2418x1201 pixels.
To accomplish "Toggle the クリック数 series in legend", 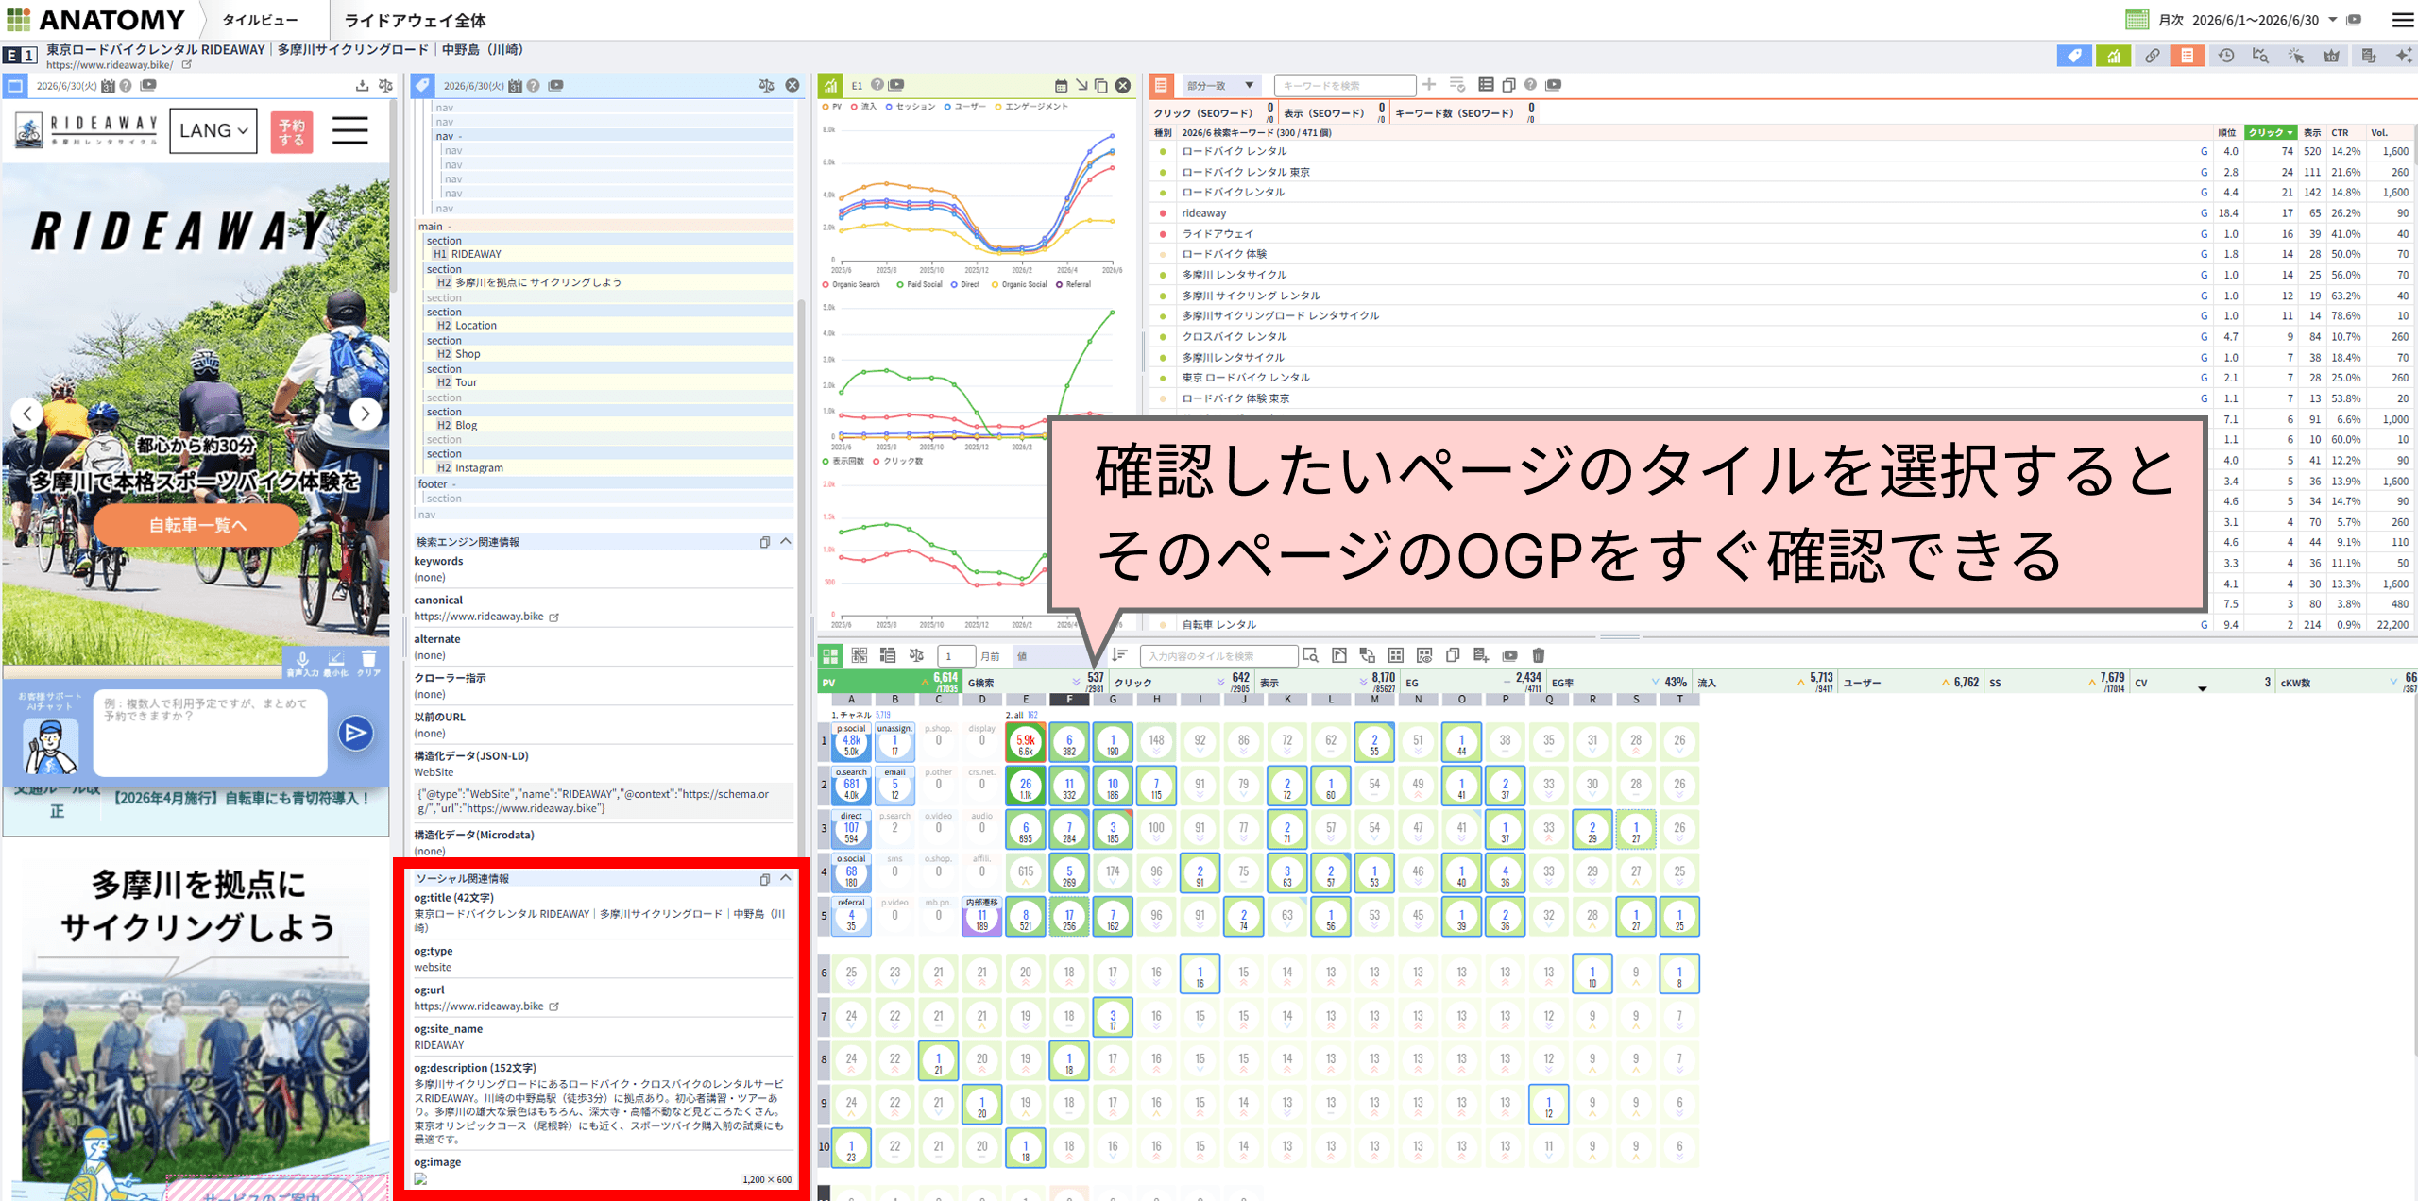I will tap(898, 462).
